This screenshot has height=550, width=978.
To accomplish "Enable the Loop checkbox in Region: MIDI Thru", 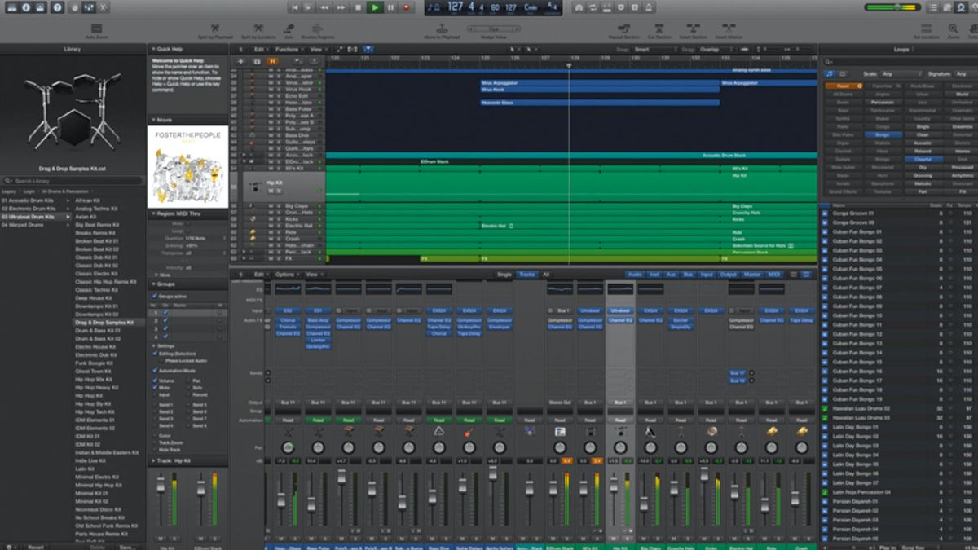I will (x=187, y=231).
